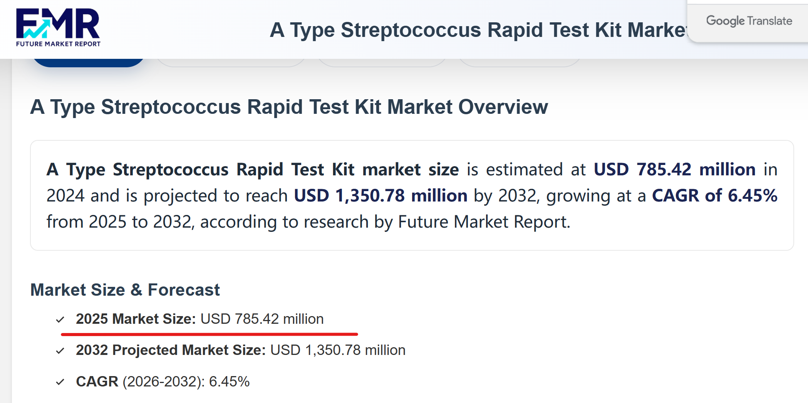Screen dimensions: 808x403
Task: Click the 'FUTURE MARKET REPORT' text under the logo
Action: point(58,44)
